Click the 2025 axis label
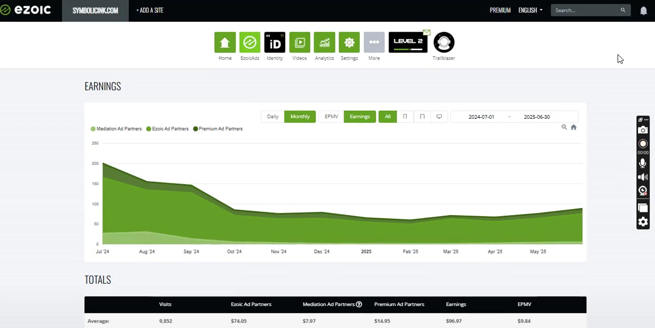Viewport: 655px width, 328px height. pyautogui.click(x=366, y=251)
